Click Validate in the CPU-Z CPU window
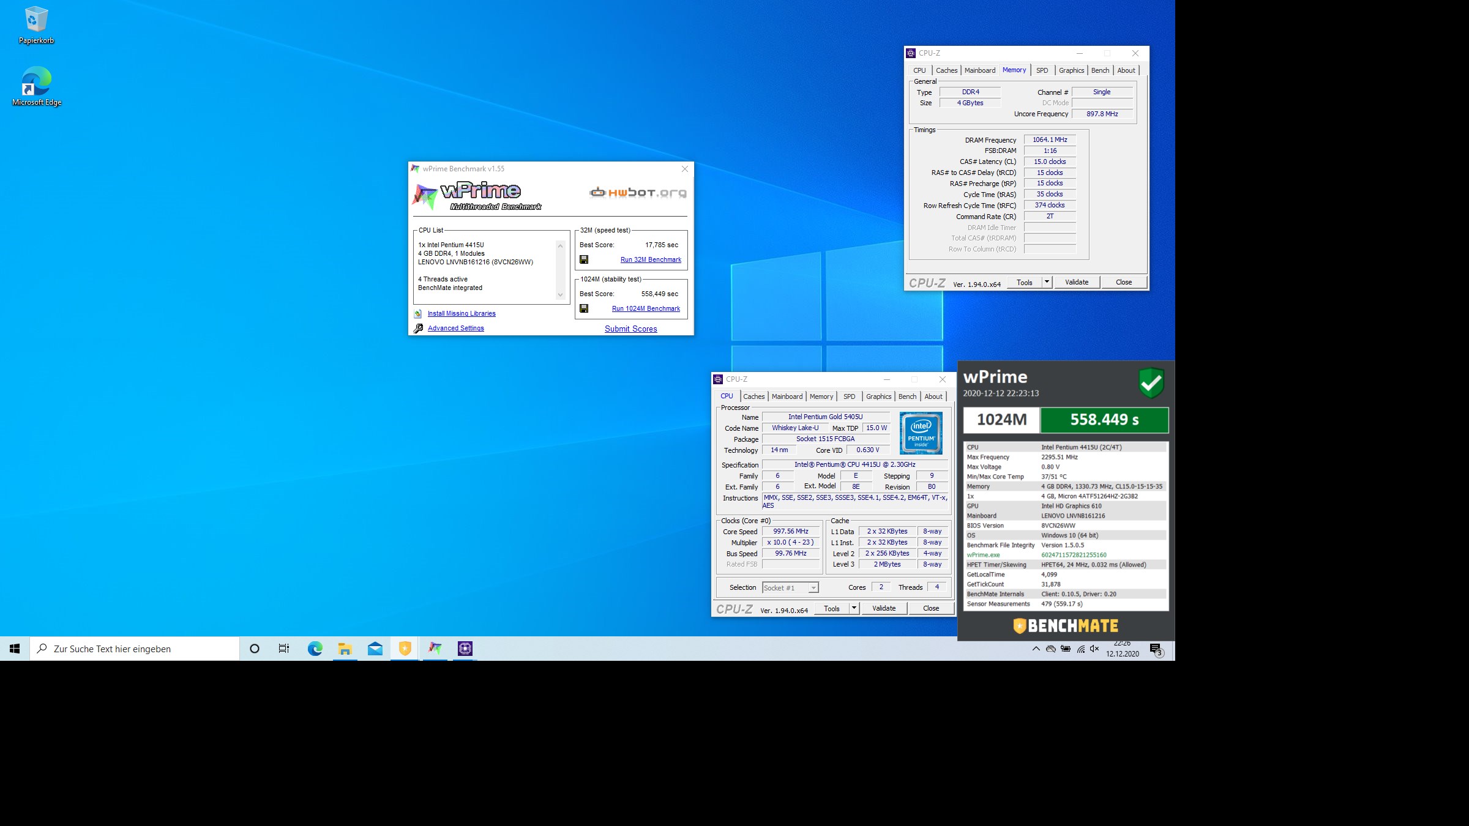This screenshot has height=826, width=1469. (884, 608)
